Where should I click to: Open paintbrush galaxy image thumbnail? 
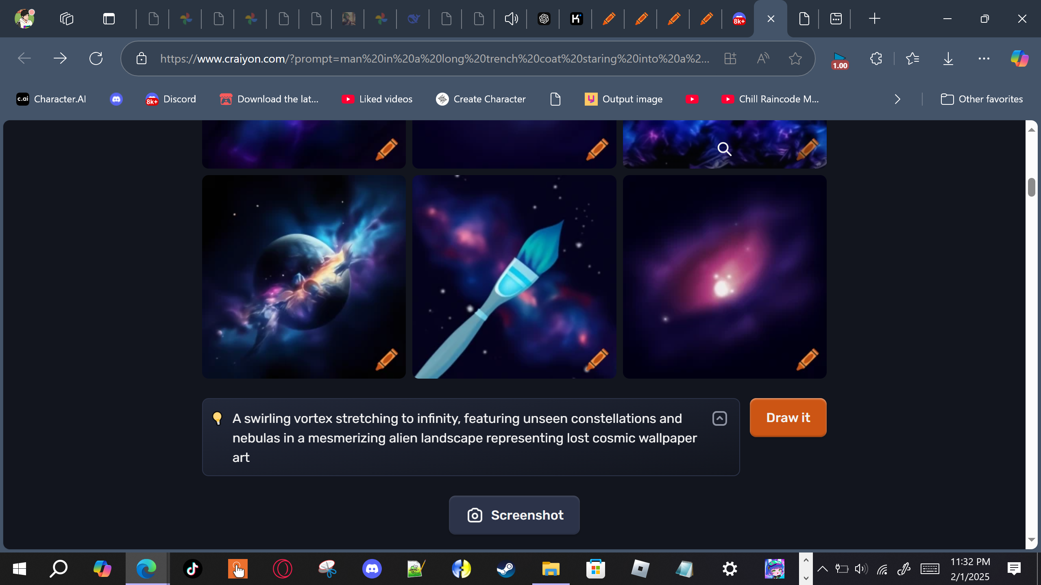coord(514,276)
